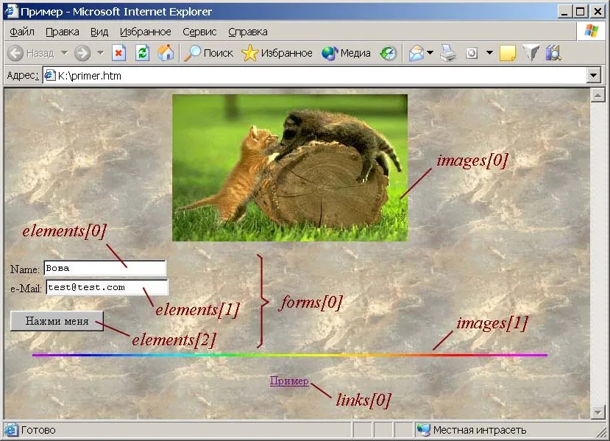Stop loading with red X icon
Viewport: 610px width, 441px height.
(118, 53)
